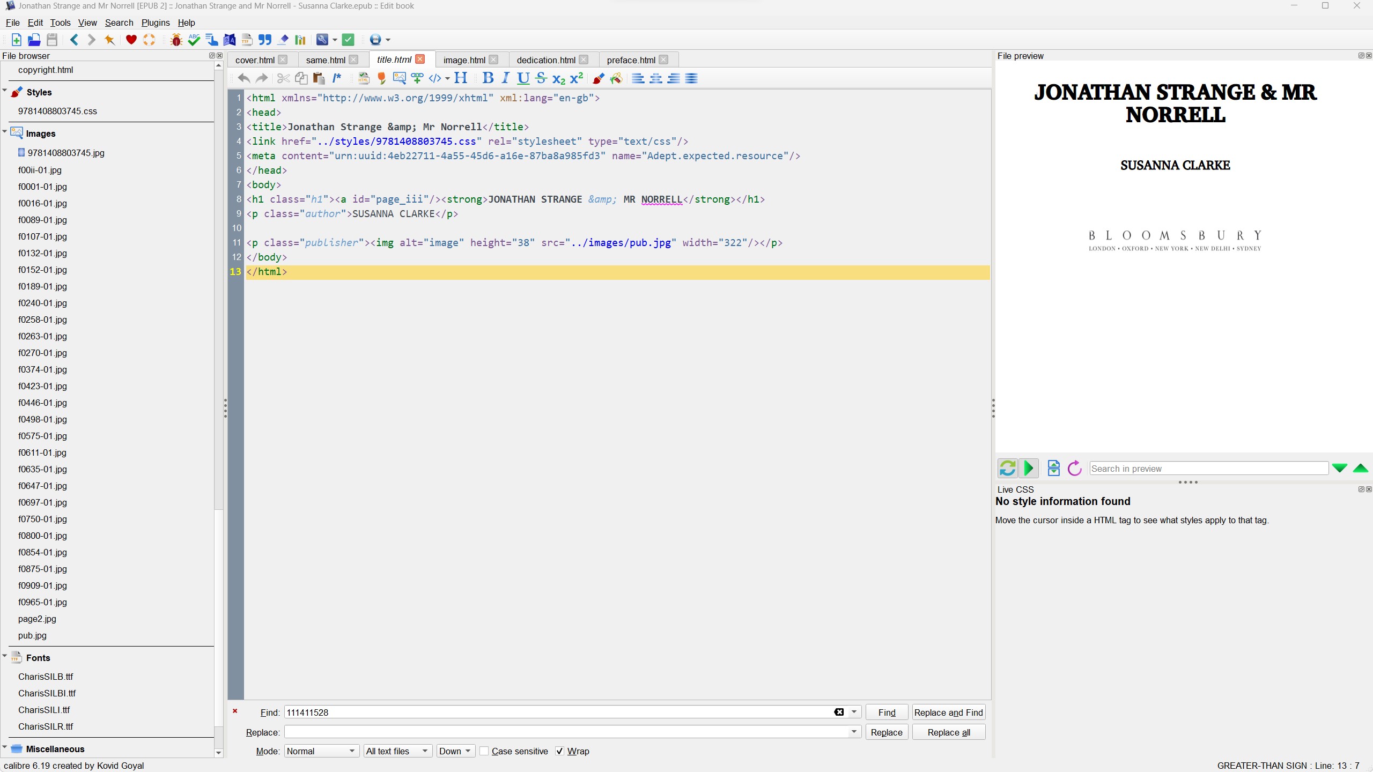Click the insert hyperlink icon
Viewport: 1373px width, 772px height.
pos(417,78)
